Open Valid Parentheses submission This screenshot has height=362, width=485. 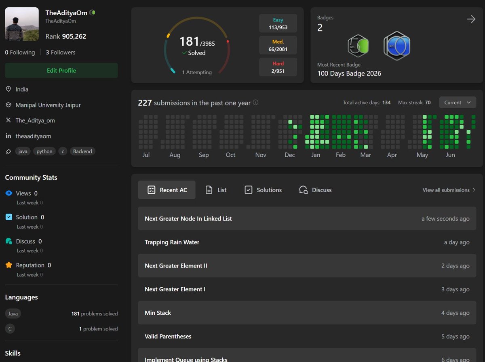(x=307, y=337)
